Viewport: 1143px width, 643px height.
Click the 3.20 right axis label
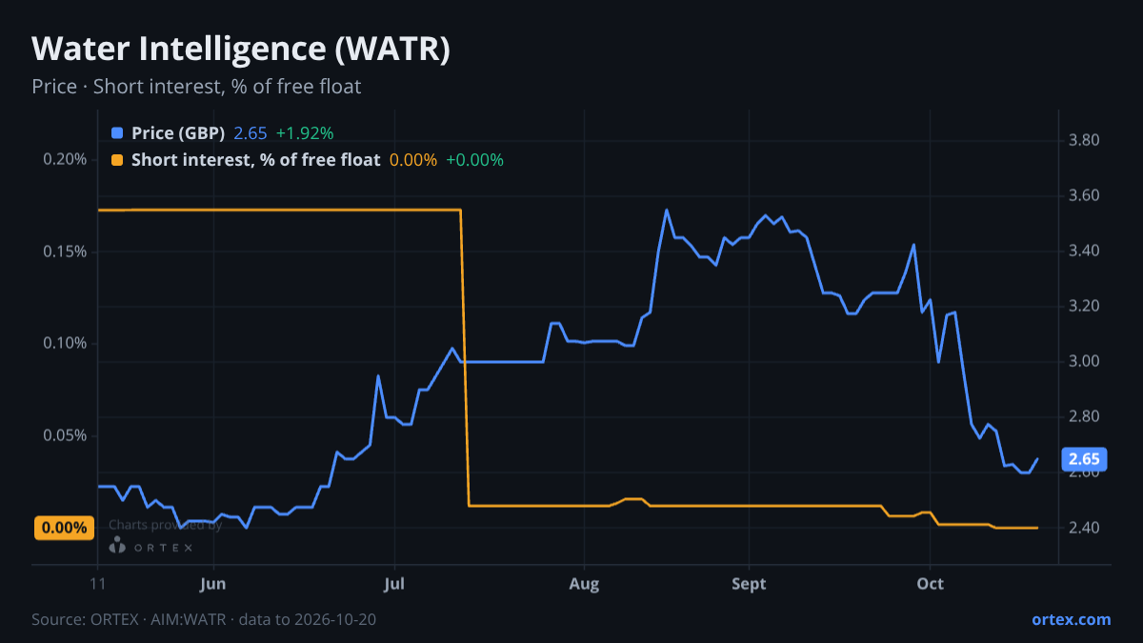pos(1085,306)
